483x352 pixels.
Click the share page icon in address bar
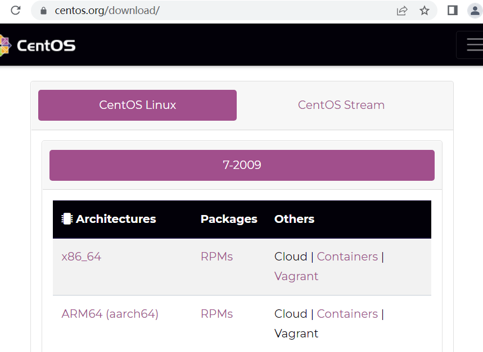click(x=401, y=11)
